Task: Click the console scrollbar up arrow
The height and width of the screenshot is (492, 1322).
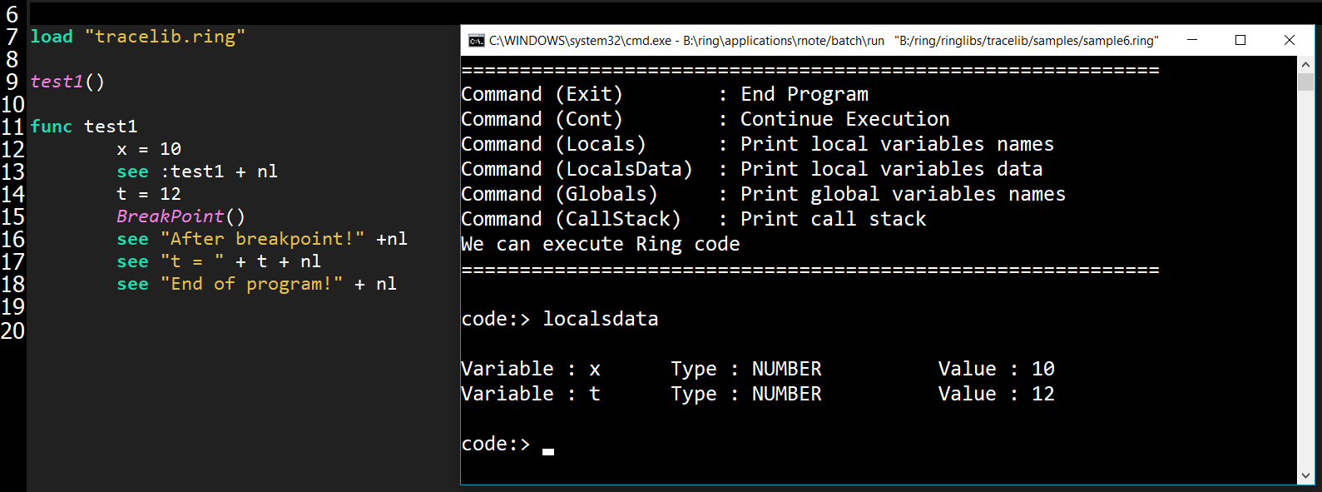Action: [x=1305, y=64]
